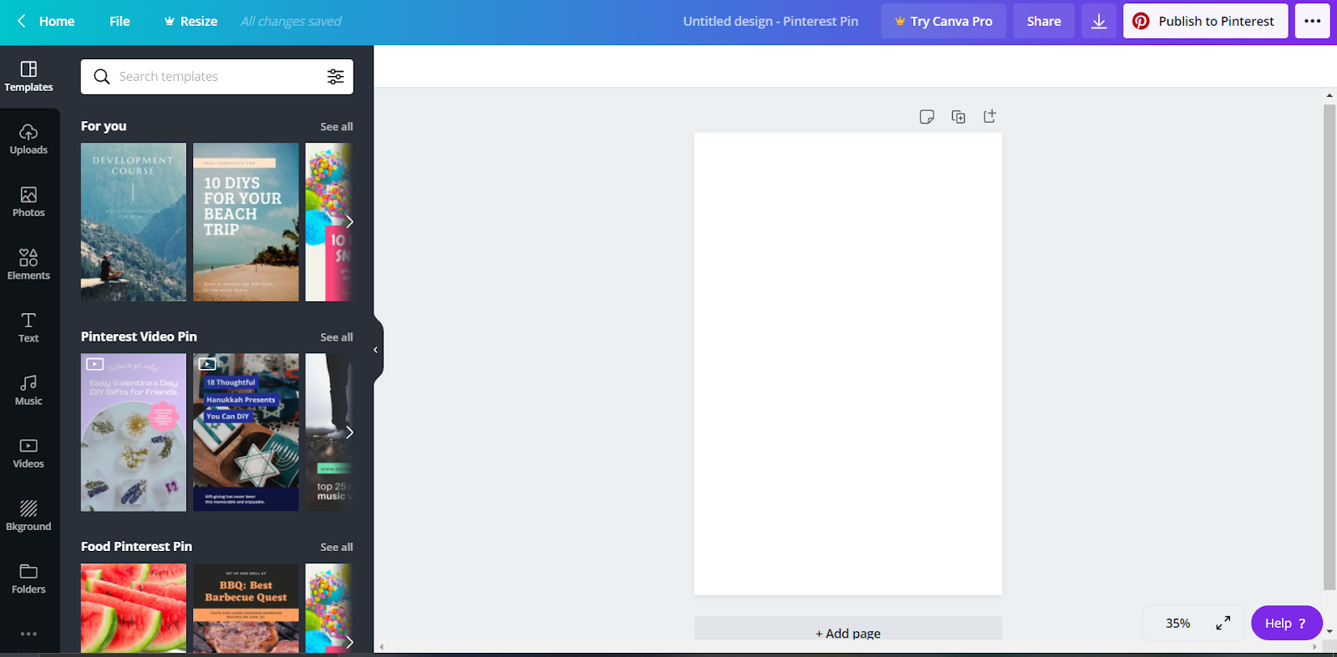Screen dimensions: 1337x657
Task: Click Try Canva Pro button
Action: [x=944, y=21]
